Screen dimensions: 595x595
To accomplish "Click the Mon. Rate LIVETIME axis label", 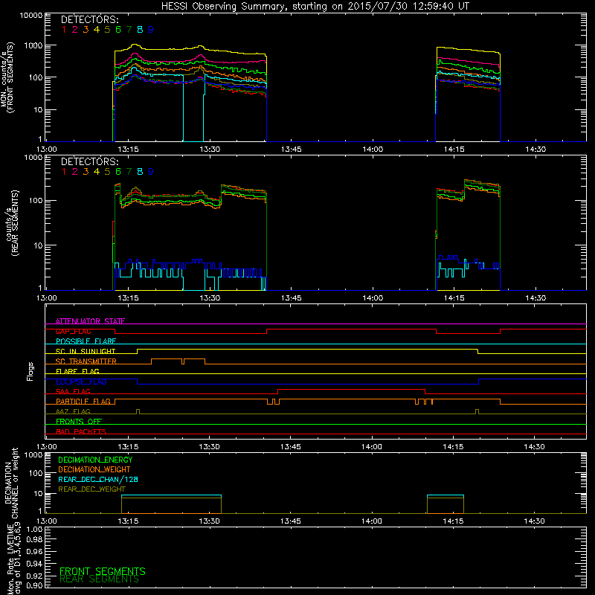I will (x=14, y=559).
